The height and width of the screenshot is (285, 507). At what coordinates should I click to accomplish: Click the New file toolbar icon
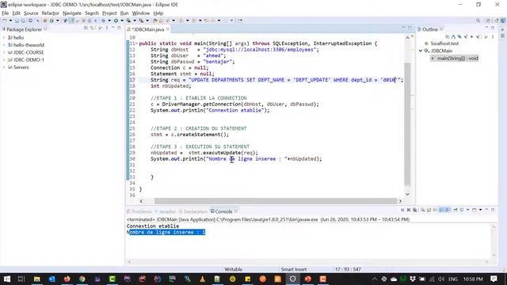tap(4, 21)
